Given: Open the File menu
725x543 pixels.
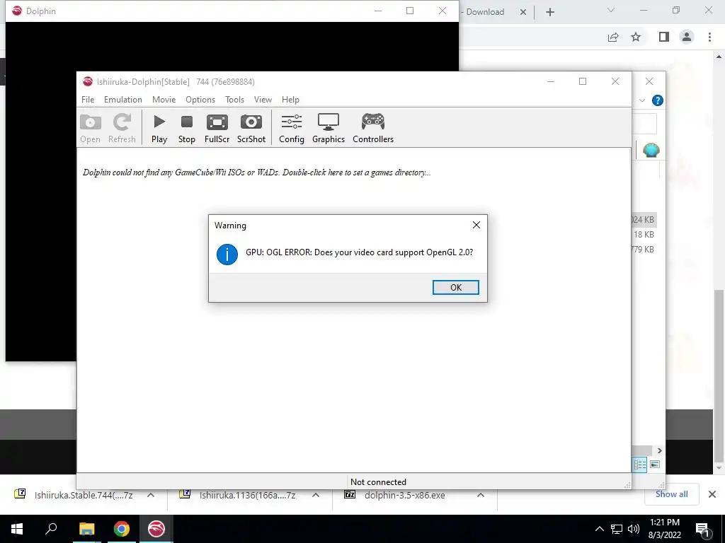Looking at the screenshot, I should pos(88,99).
